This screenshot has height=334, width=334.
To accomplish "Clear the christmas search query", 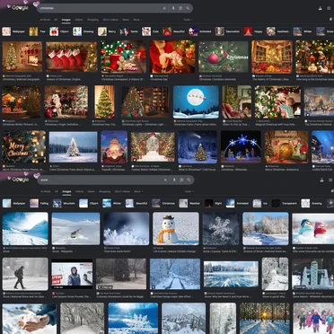I will tap(164, 8).
